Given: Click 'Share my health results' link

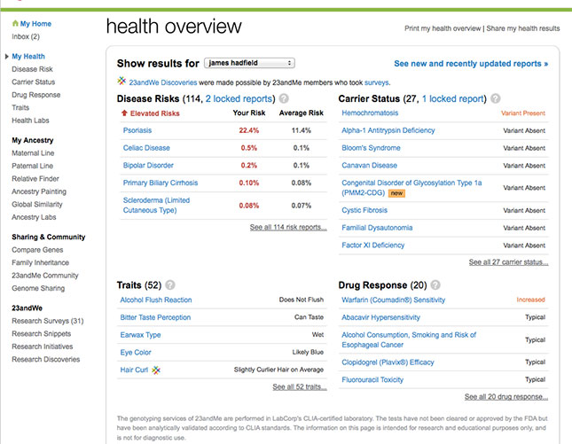Looking at the screenshot, I should (523, 28).
